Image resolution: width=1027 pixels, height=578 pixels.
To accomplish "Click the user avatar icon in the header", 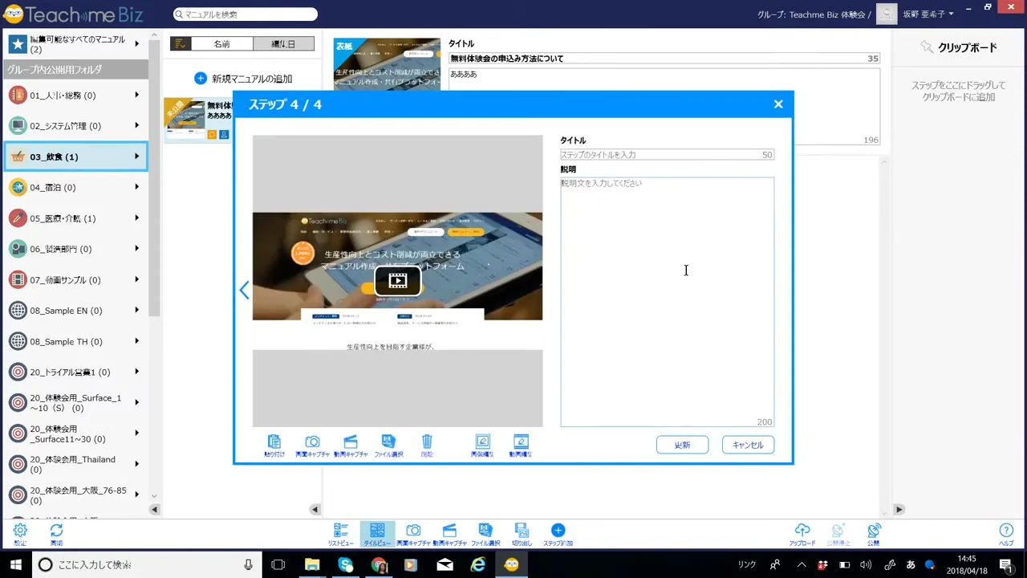I will (887, 14).
